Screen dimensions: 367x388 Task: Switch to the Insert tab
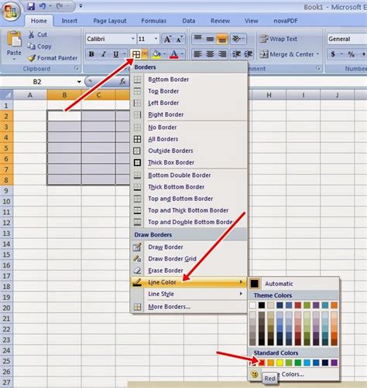pos(69,21)
